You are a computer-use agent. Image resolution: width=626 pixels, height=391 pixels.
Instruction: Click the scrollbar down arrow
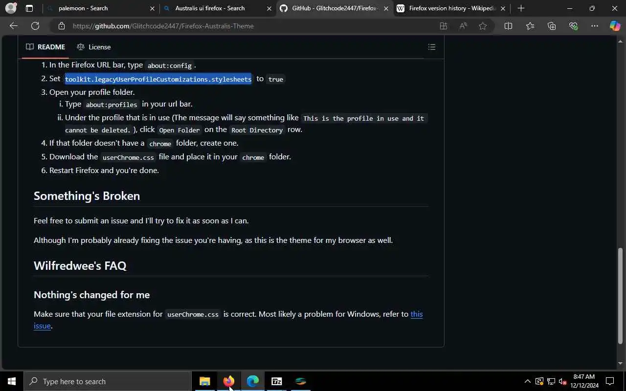621,363
